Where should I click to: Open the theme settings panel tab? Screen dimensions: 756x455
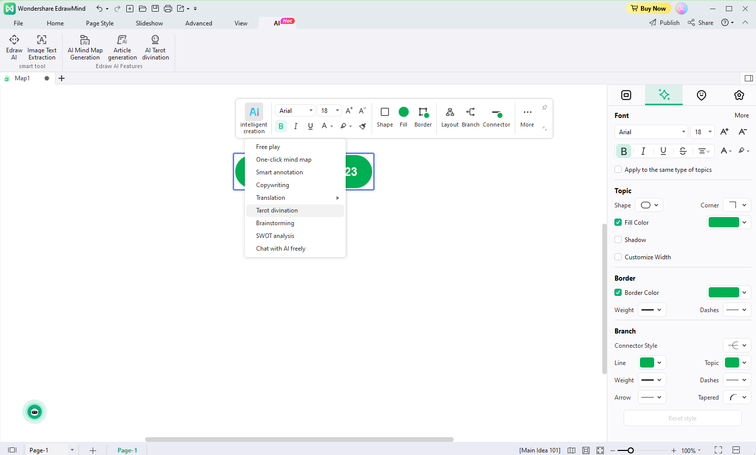[x=739, y=95]
